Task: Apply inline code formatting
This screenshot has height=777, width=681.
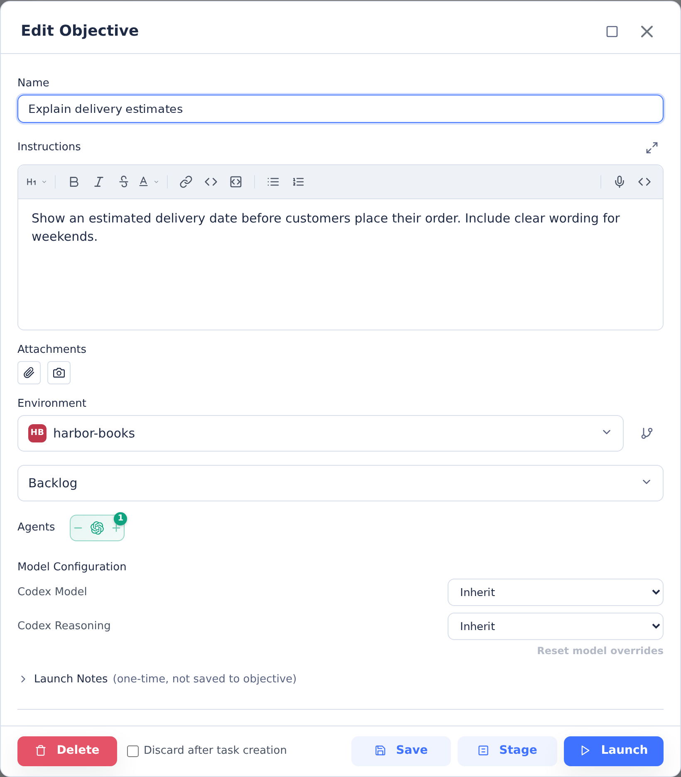Action: point(211,182)
